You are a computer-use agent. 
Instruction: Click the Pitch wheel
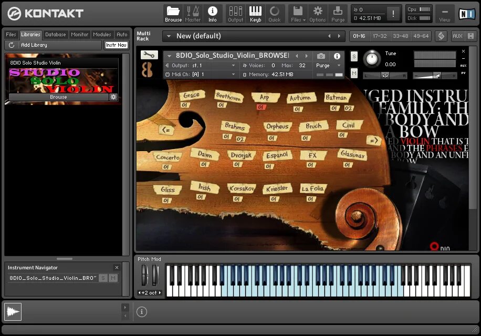(145, 275)
